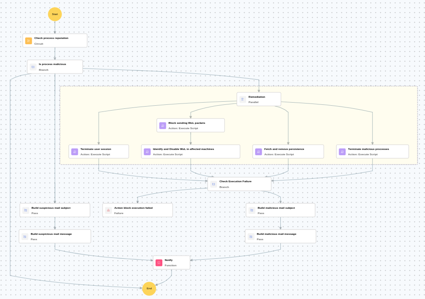Click the Pass icon on Build malicious mail message
The height and width of the screenshot is (299, 425).
[251, 237]
